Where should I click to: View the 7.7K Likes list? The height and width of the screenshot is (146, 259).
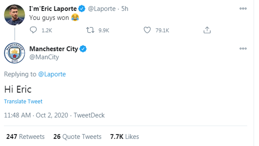(124, 137)
